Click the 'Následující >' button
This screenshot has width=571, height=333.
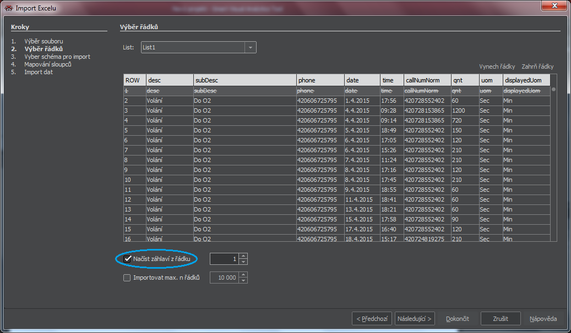[x=414, y=318]
